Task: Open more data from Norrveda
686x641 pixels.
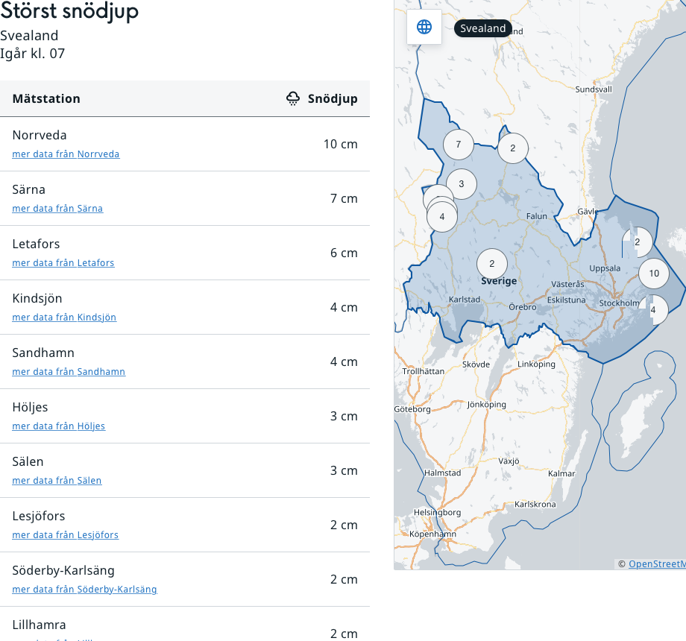Action: (66, 154)
